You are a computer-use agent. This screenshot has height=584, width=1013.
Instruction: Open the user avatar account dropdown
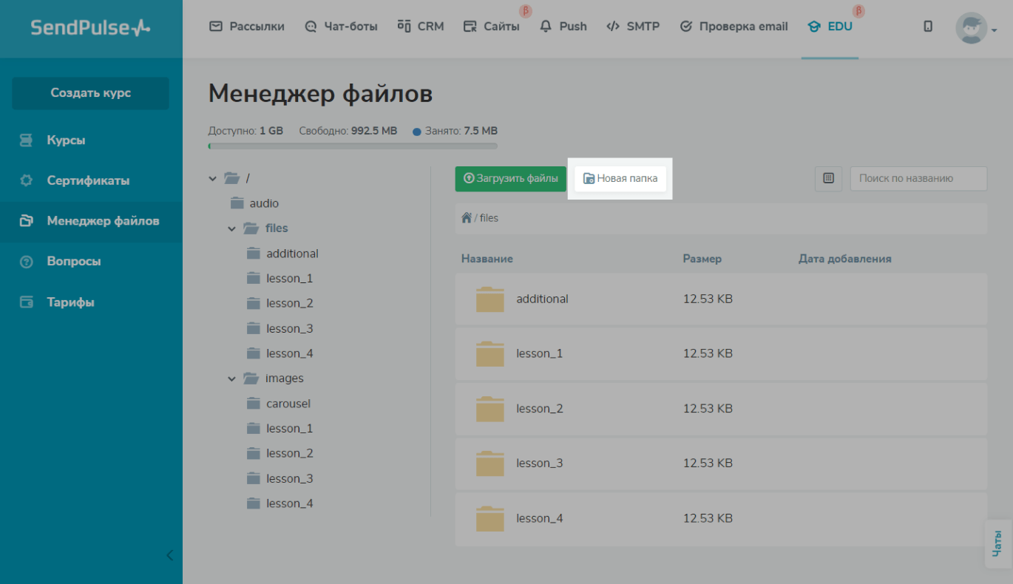tap(975, 28)
